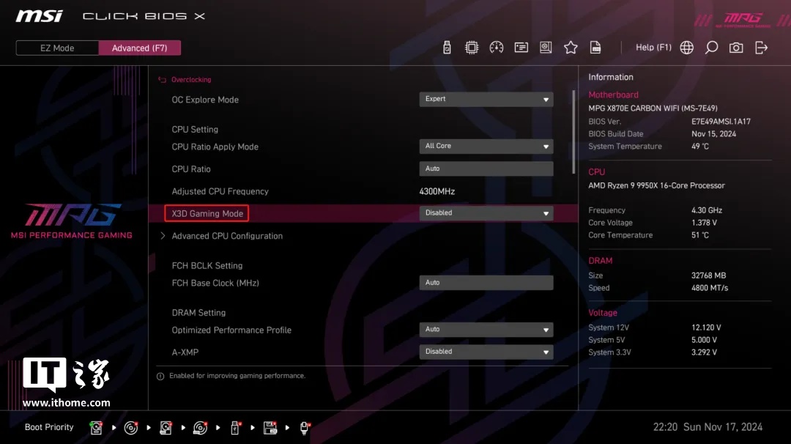
Task: Click the settings list vertical scrollbar
Action: tap(573, 132)
